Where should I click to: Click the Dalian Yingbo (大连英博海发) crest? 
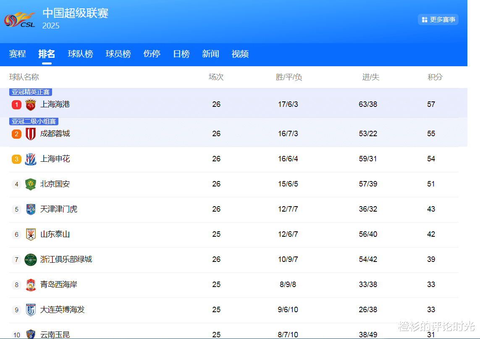pyautogui.click(x=31, y=310)
